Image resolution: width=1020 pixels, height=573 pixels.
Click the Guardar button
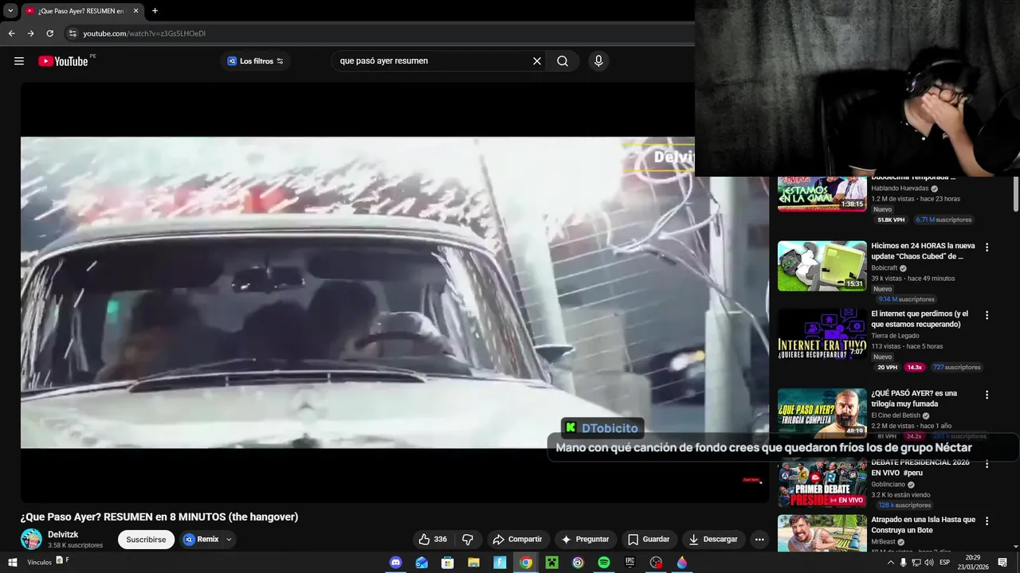(649, 540)
